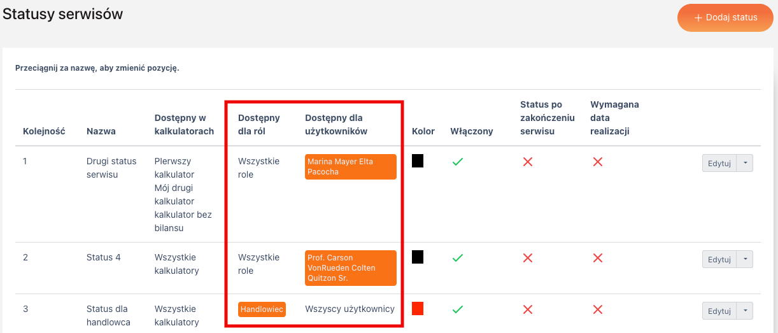Open dropdown arrow beside Edytuj in row 1

(745, 164)
